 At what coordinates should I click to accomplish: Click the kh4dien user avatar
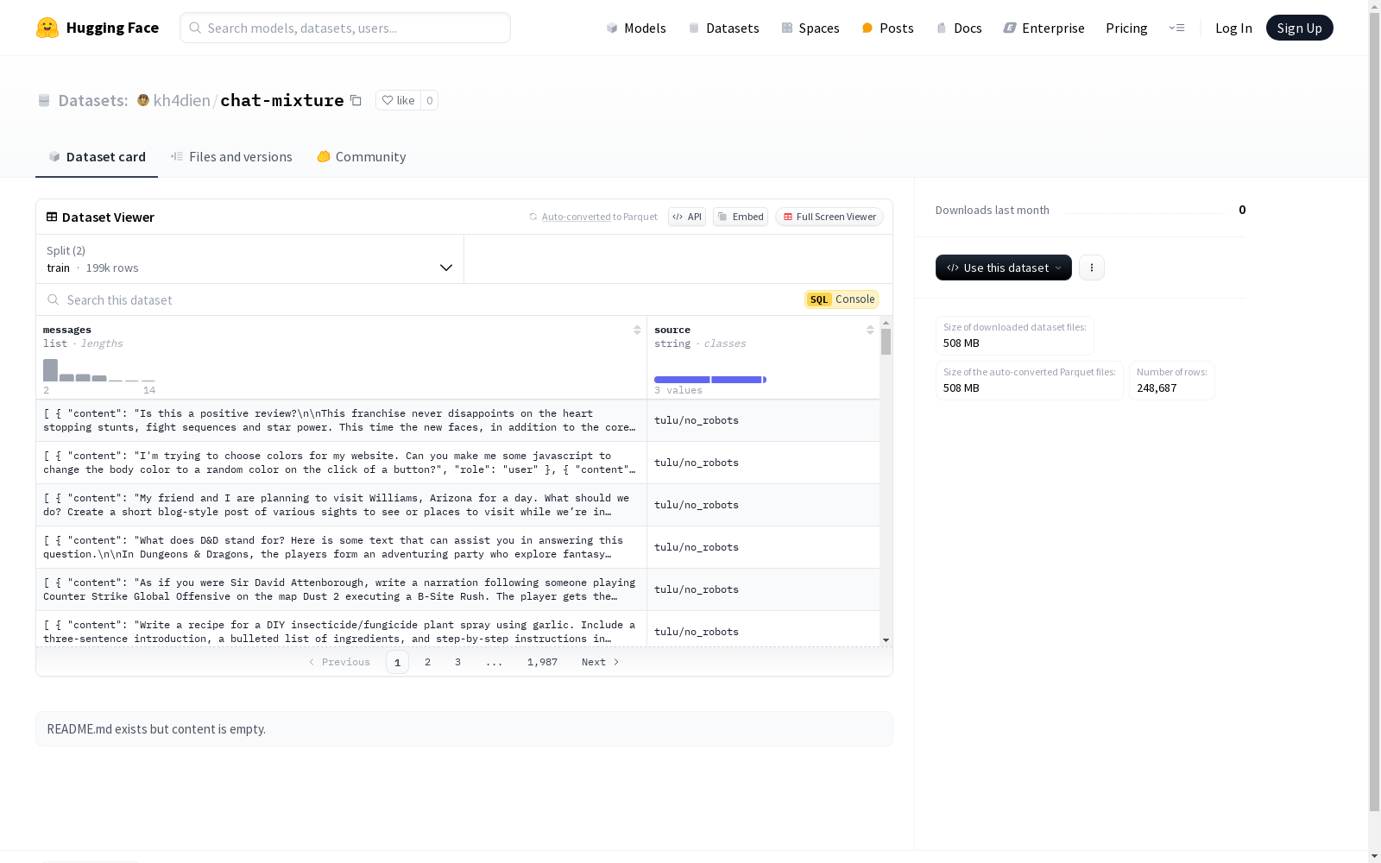pos(143,100)
